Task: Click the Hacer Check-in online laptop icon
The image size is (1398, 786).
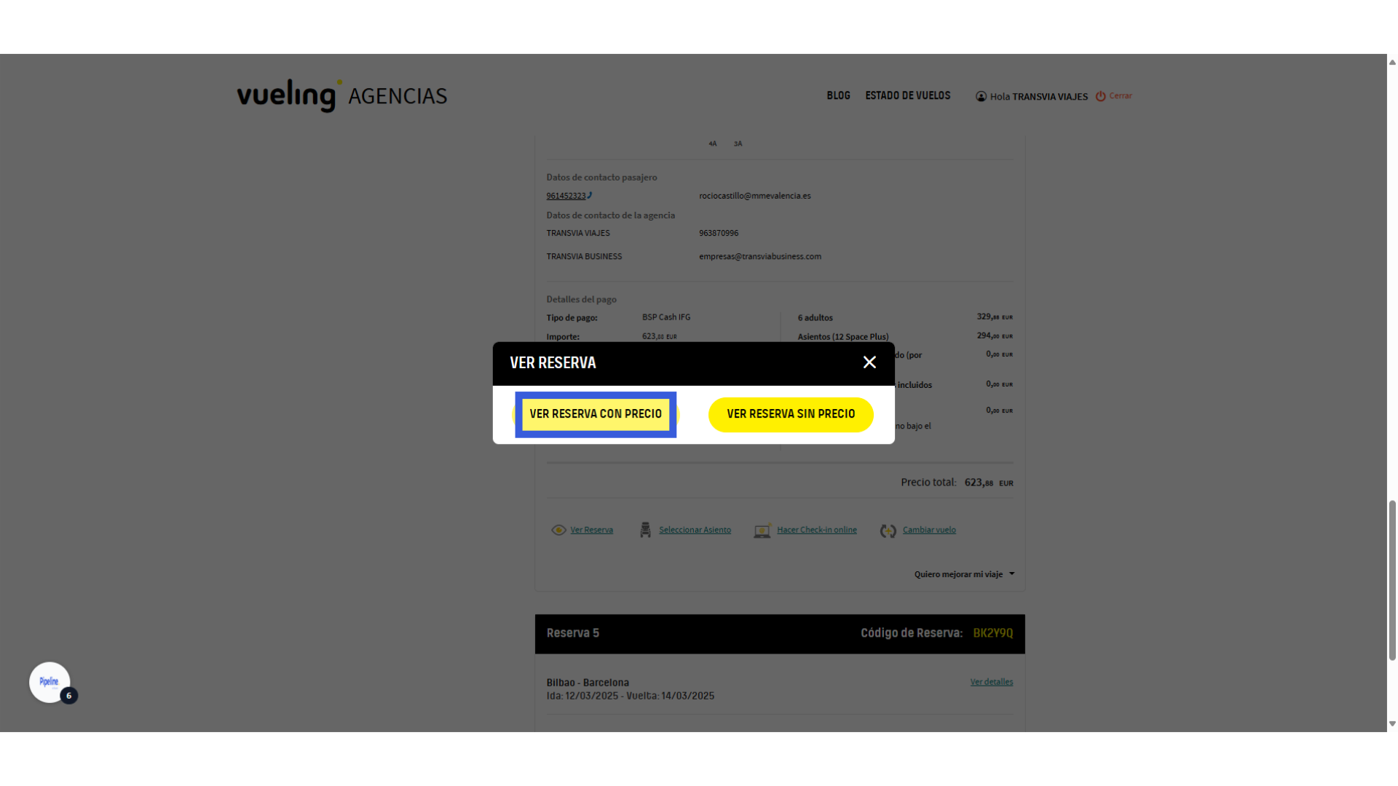Action: click(762, 531)
